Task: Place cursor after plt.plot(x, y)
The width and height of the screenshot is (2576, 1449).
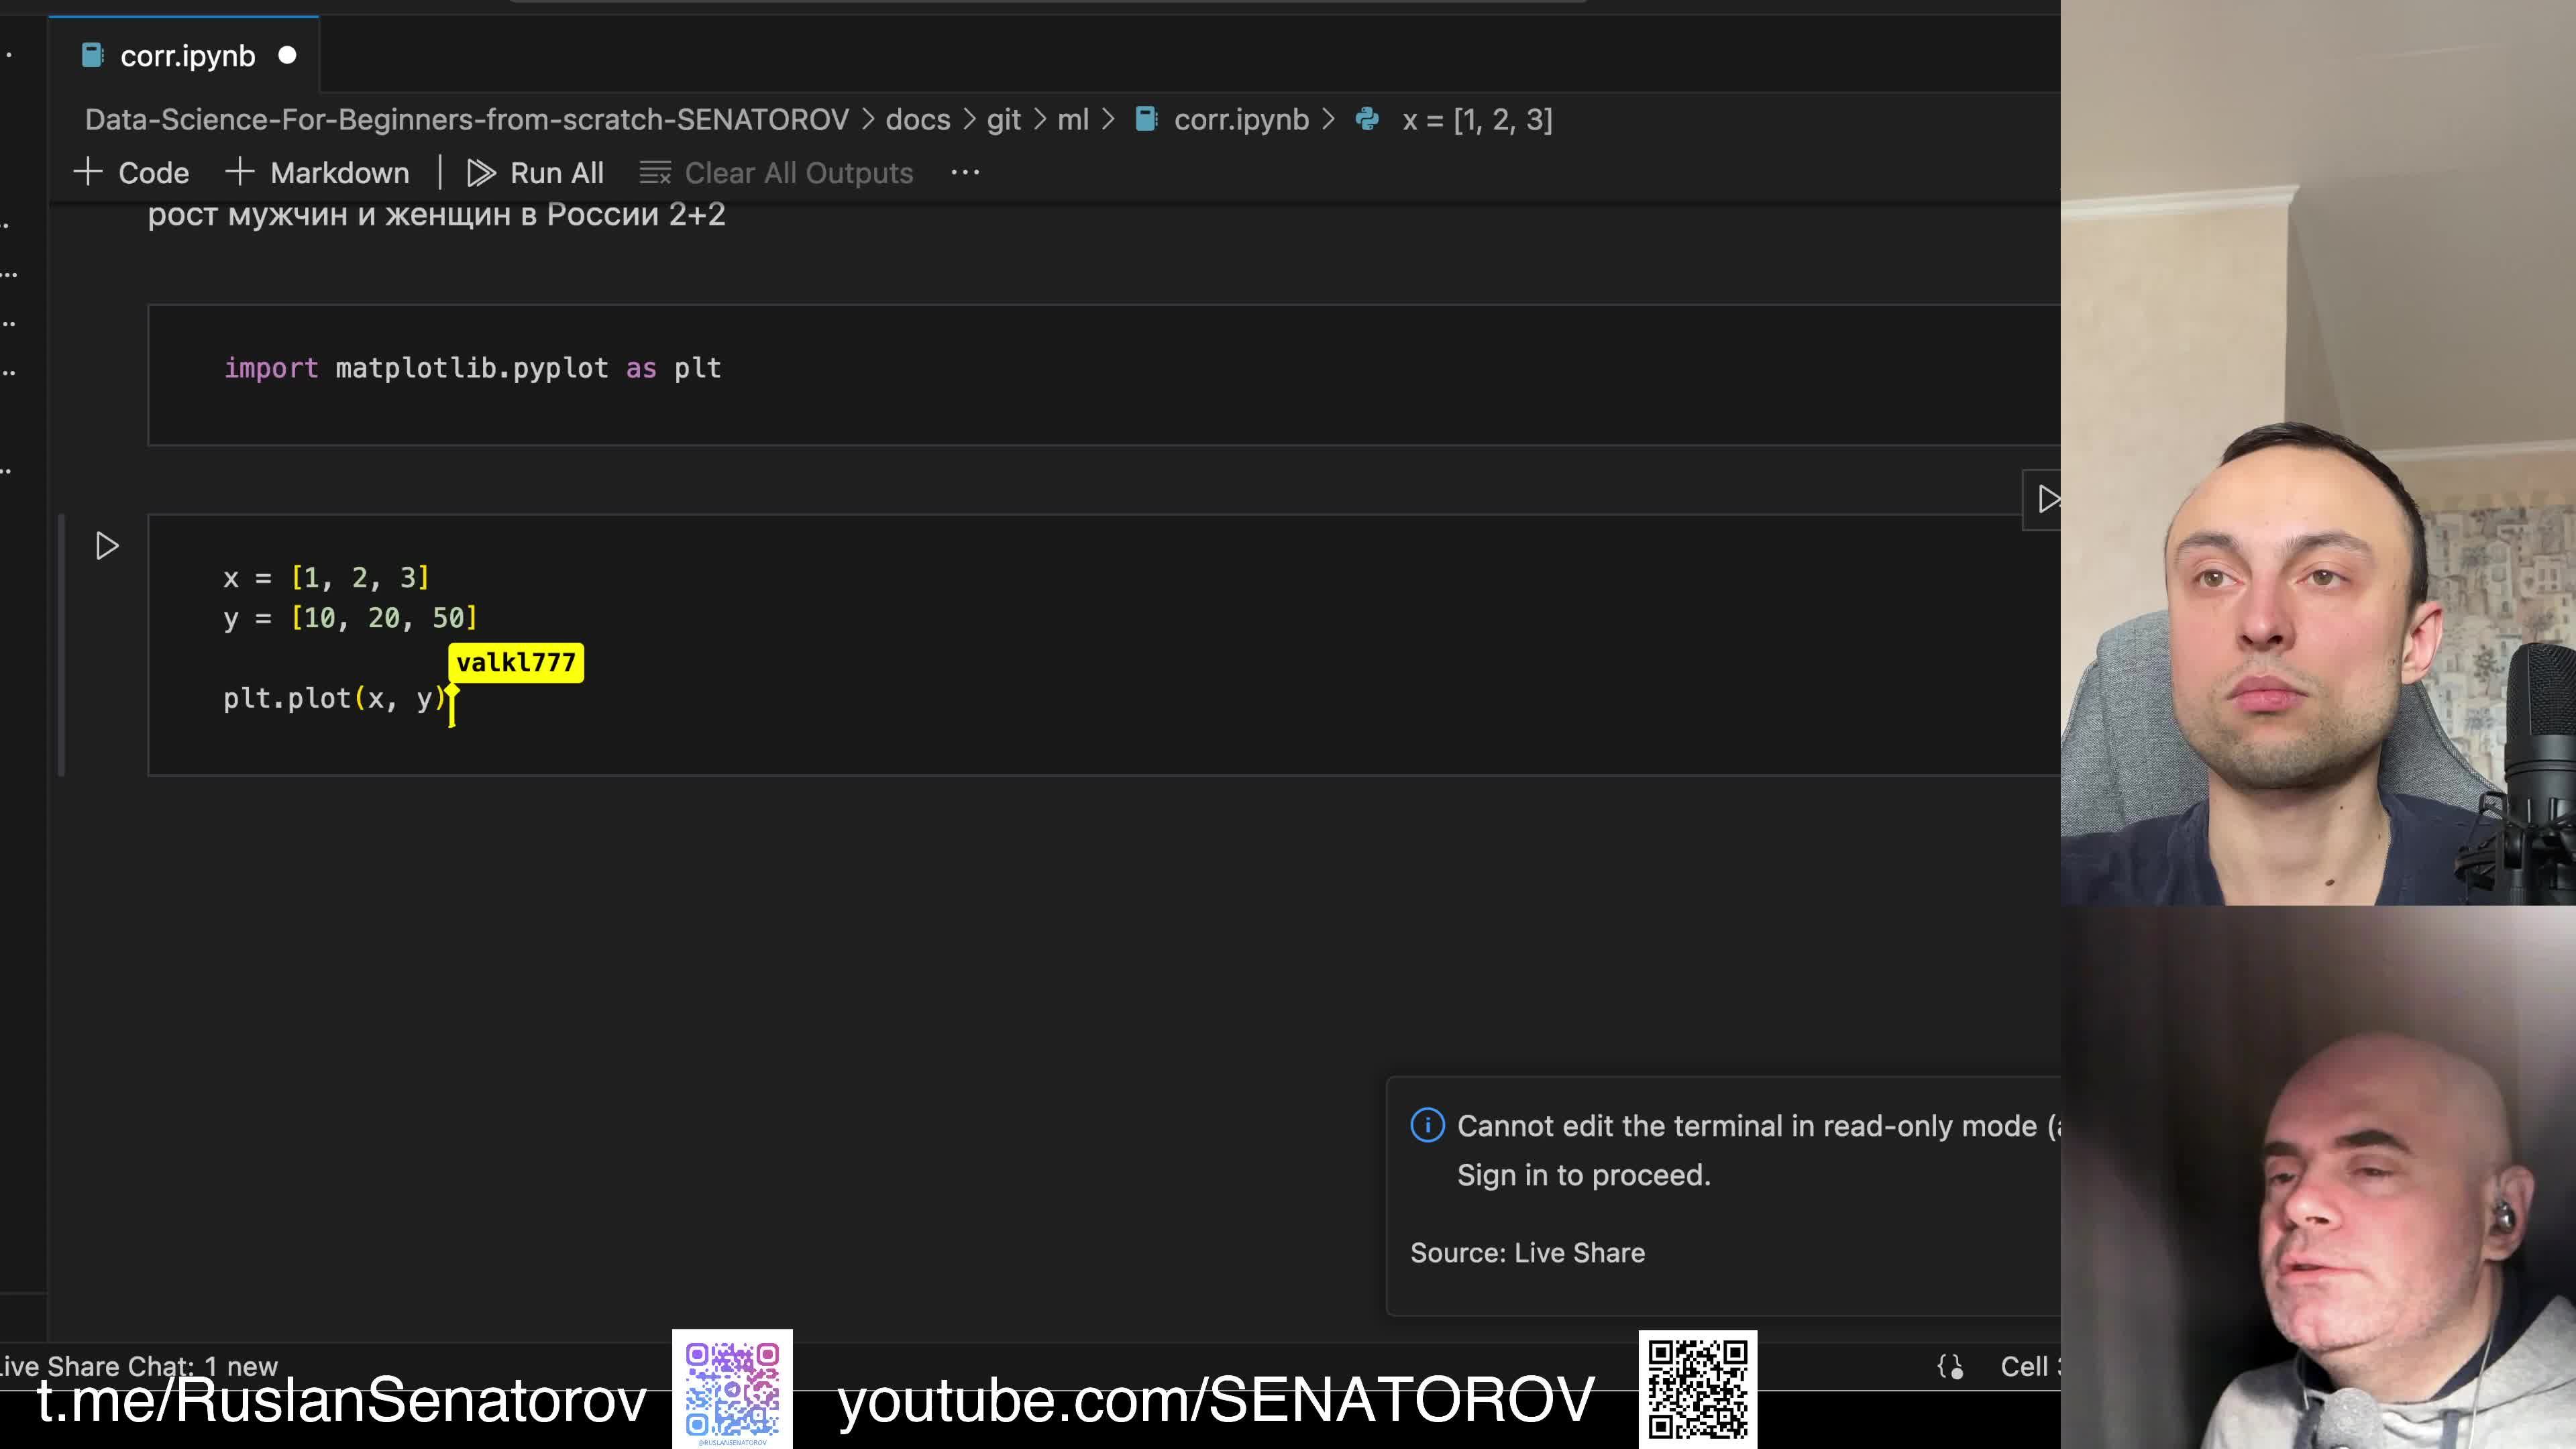Action: point(449,698)
